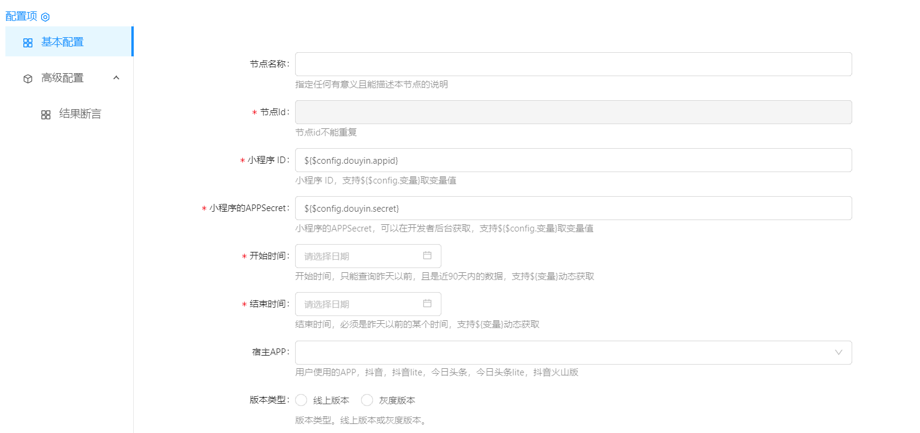Collapse the 高级配置 menu chevron
This screenshot has height=433, width=920.
coord(116,78)
